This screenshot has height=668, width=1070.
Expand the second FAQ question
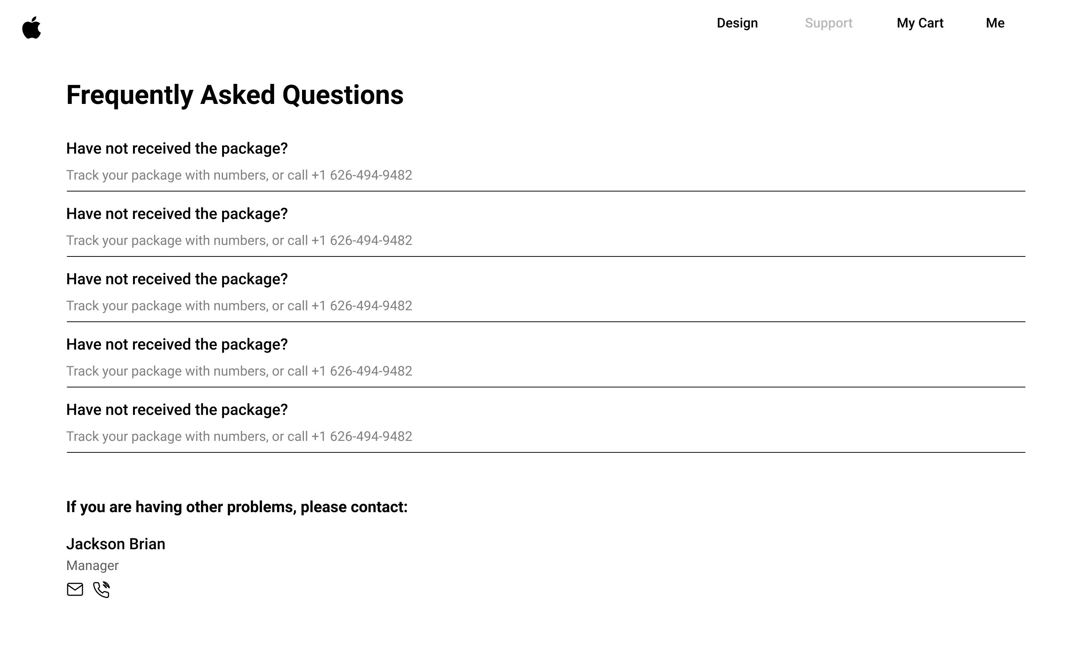177,214
